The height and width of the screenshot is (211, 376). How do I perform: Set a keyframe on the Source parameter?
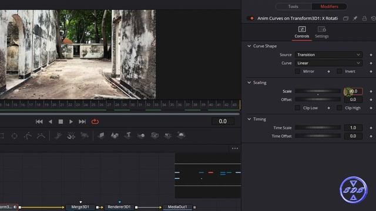point(371,55)
